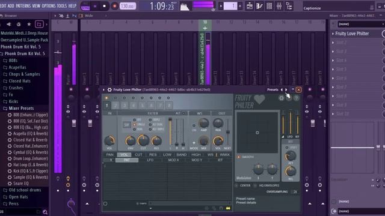The width and height of the screenshot is (385, 216).
Task: Click the browser folder tab icon
Action: (x=39, y=24)
